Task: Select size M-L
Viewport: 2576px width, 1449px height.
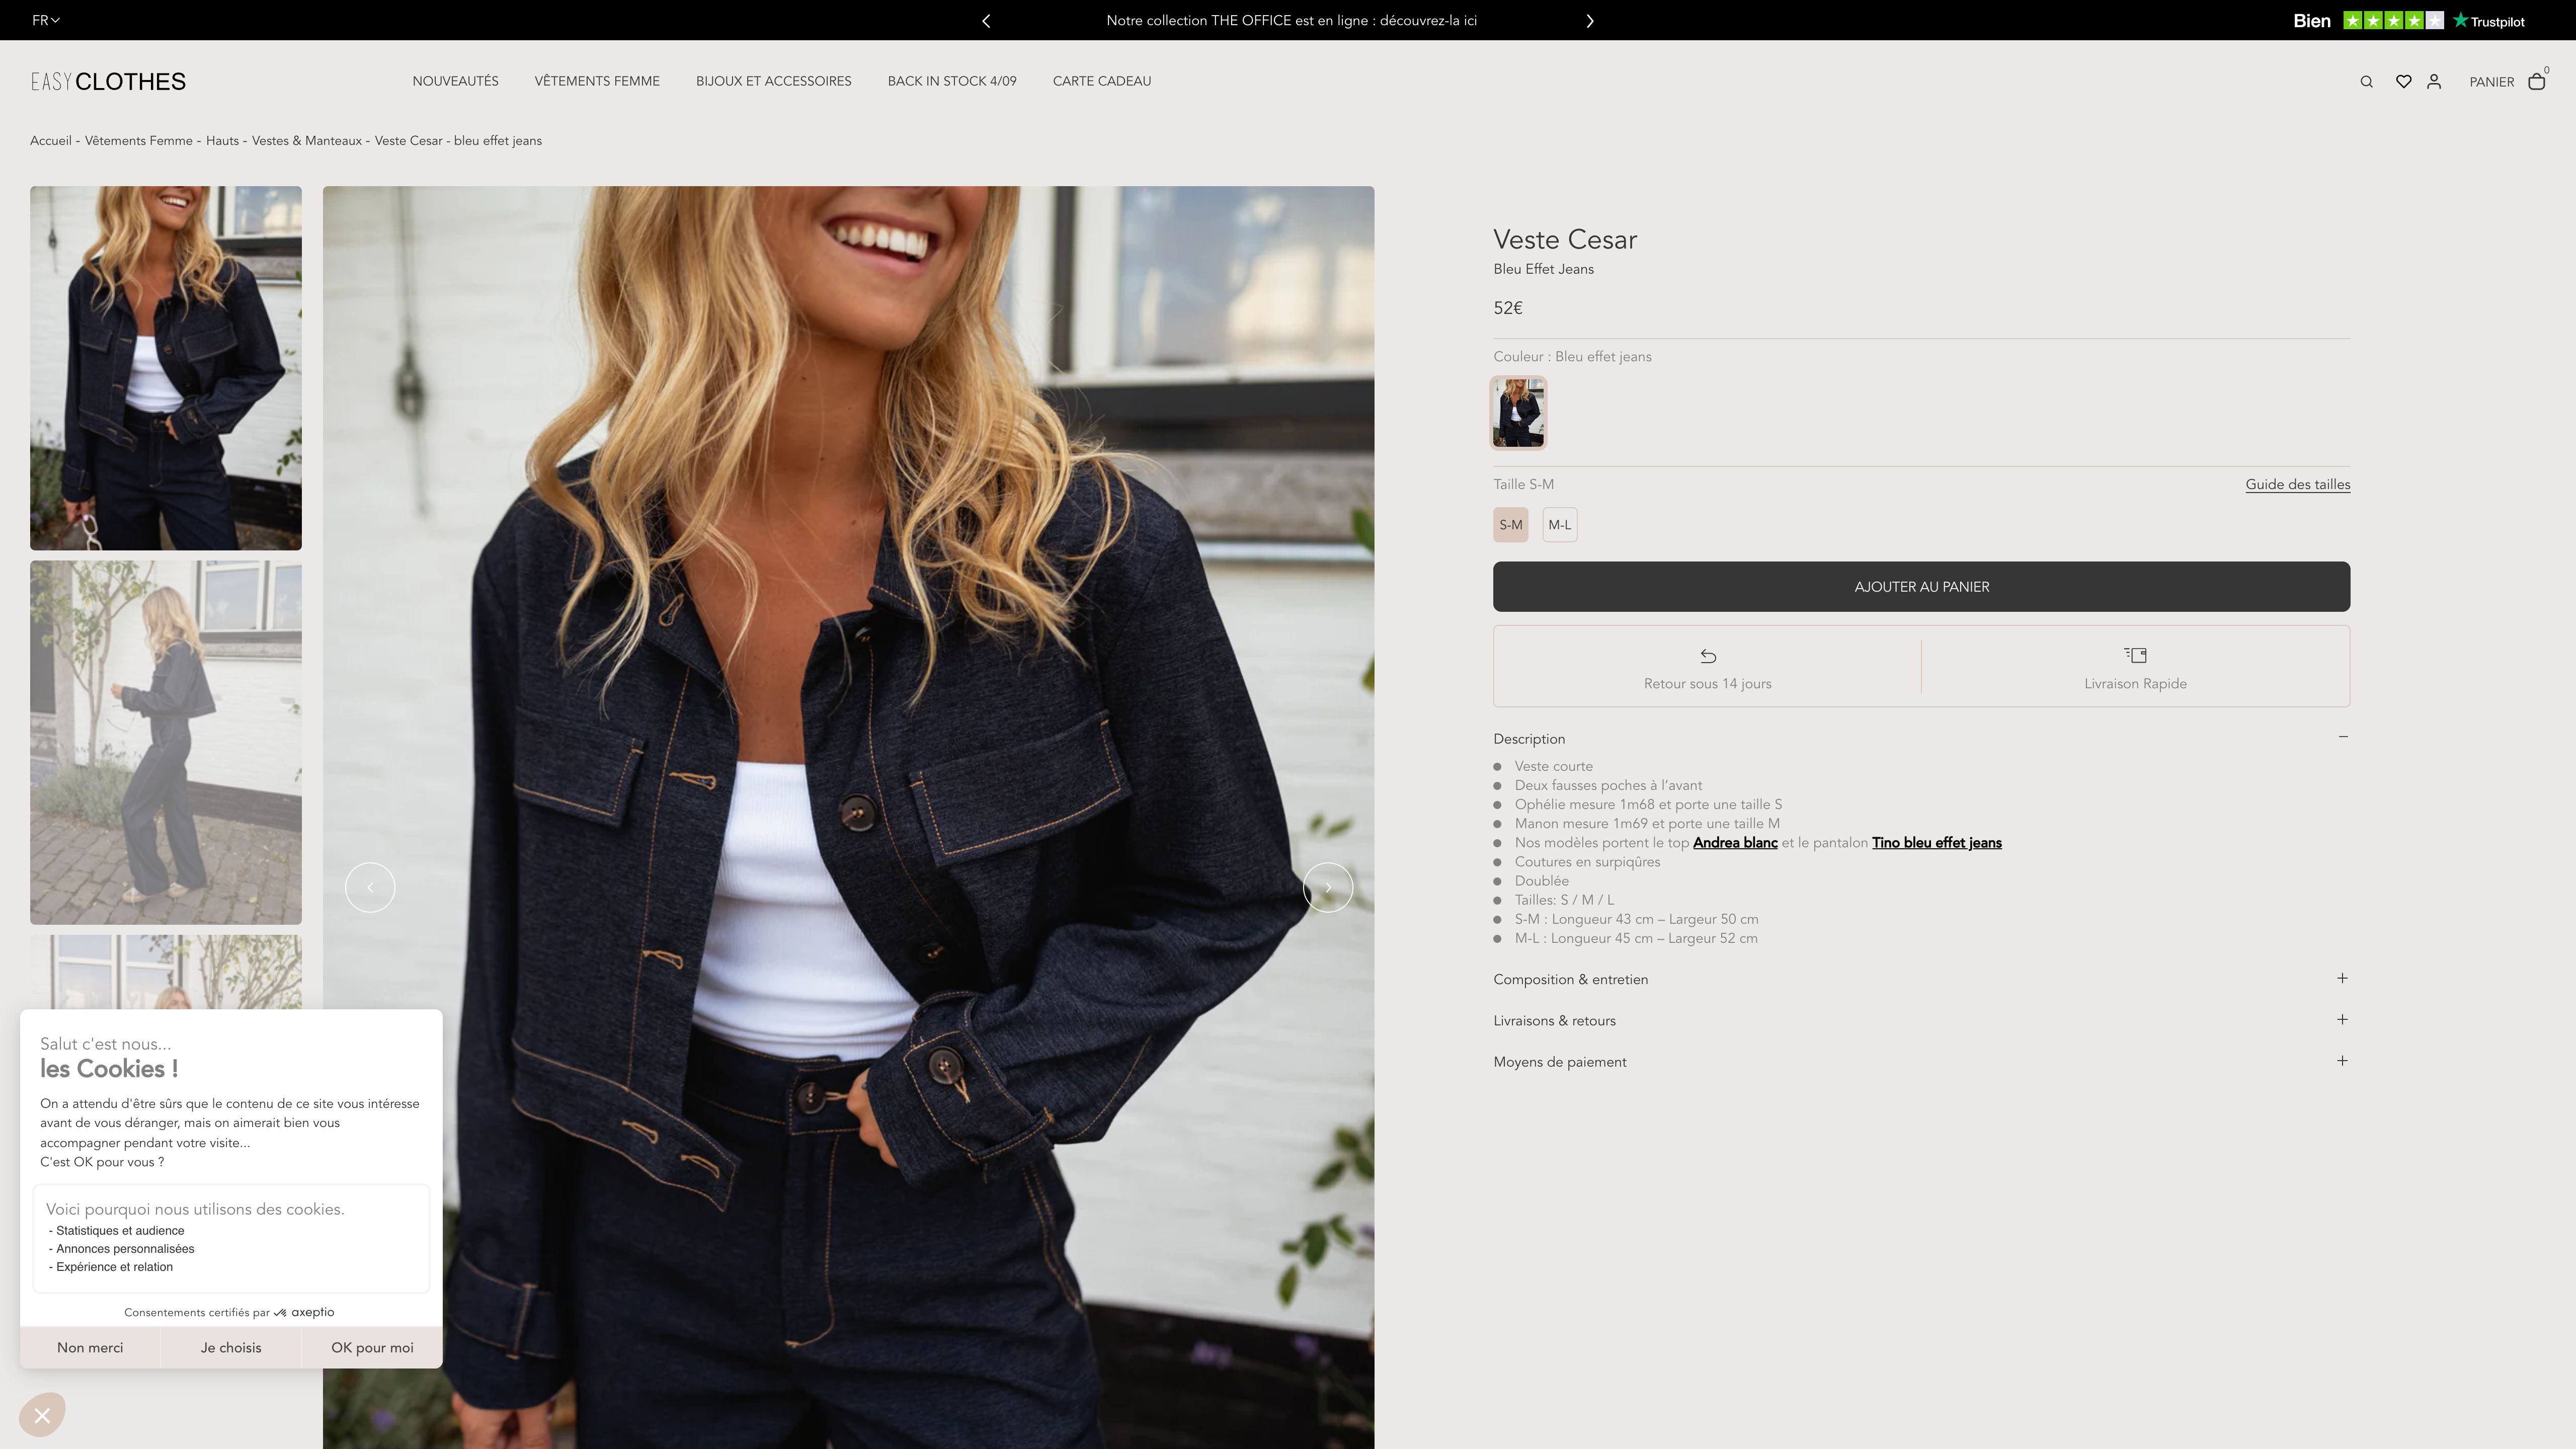Action: tap(1559, 524)
